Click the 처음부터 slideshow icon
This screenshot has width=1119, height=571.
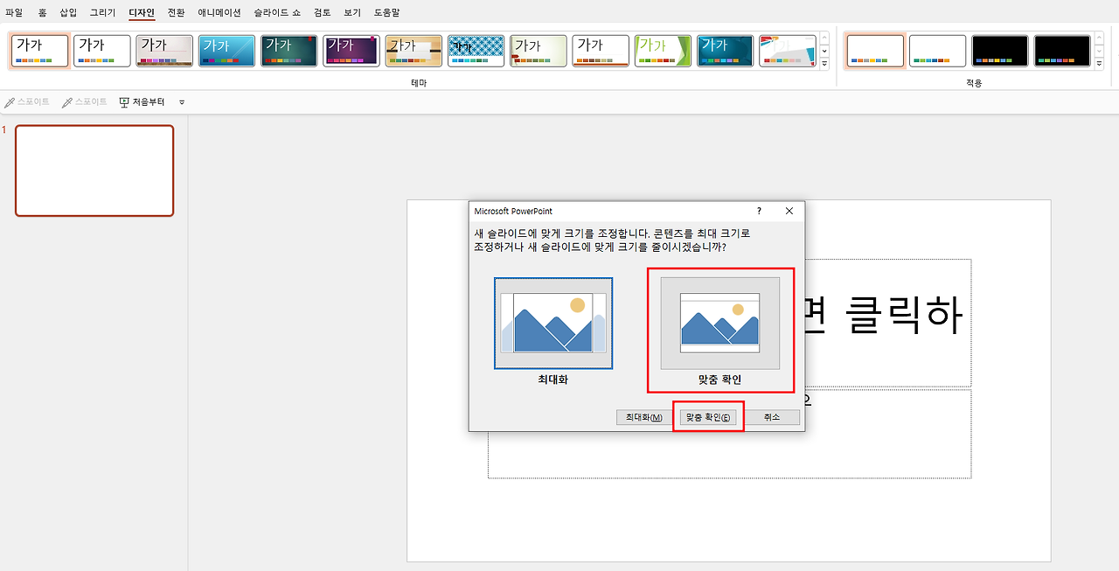click(124, 102)
